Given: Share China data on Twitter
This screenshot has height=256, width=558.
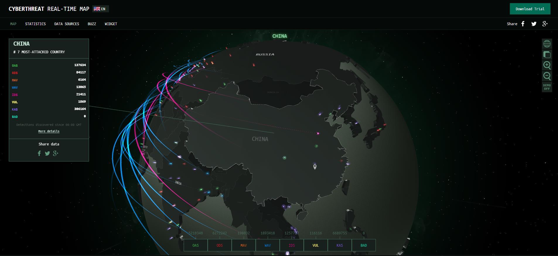Looking at the screenshot, I should point(47,153).
